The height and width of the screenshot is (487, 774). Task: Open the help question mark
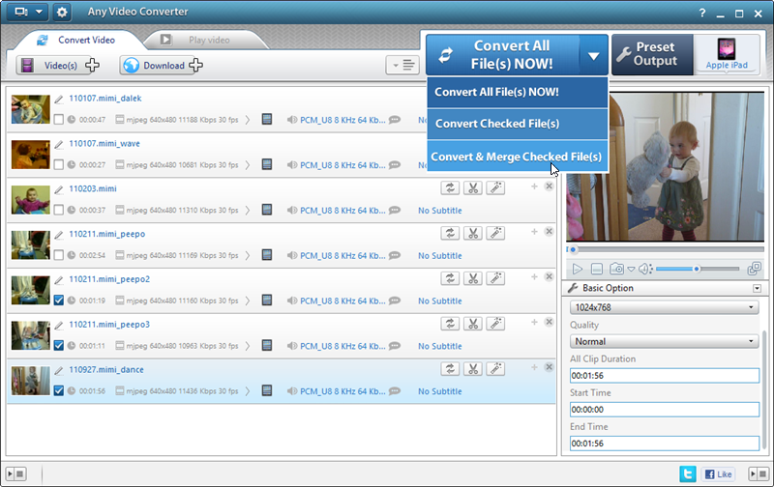pyautogui.click(x=702, y=14)
